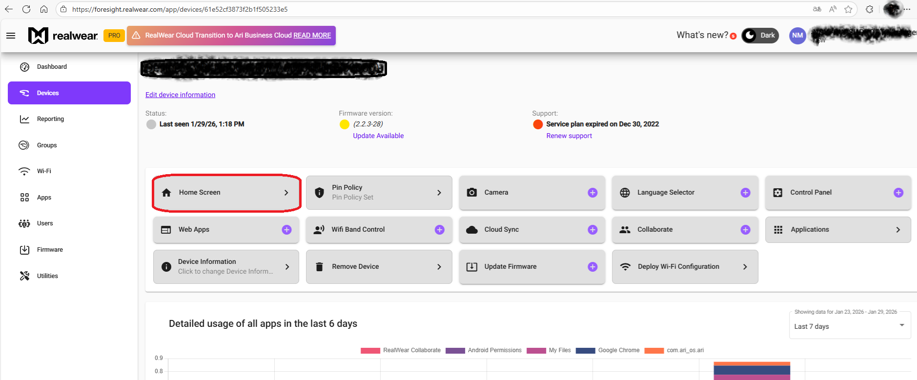Click the RealWear Collaborate legend swatch
This screenshot has width=917, height=380.
coord(370,350)
